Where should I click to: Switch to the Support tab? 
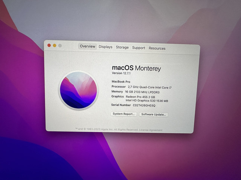(x=139, y=48)
